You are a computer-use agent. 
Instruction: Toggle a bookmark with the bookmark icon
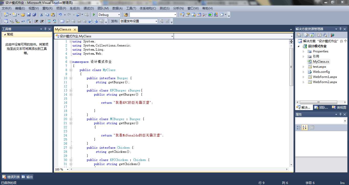point(62,21)
